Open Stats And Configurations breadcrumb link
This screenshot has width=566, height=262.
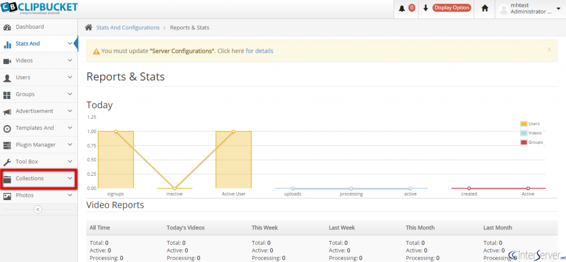(128, 28)
